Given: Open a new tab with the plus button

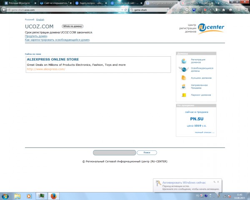Looking at the screenshot, I should tap(218, 3).
